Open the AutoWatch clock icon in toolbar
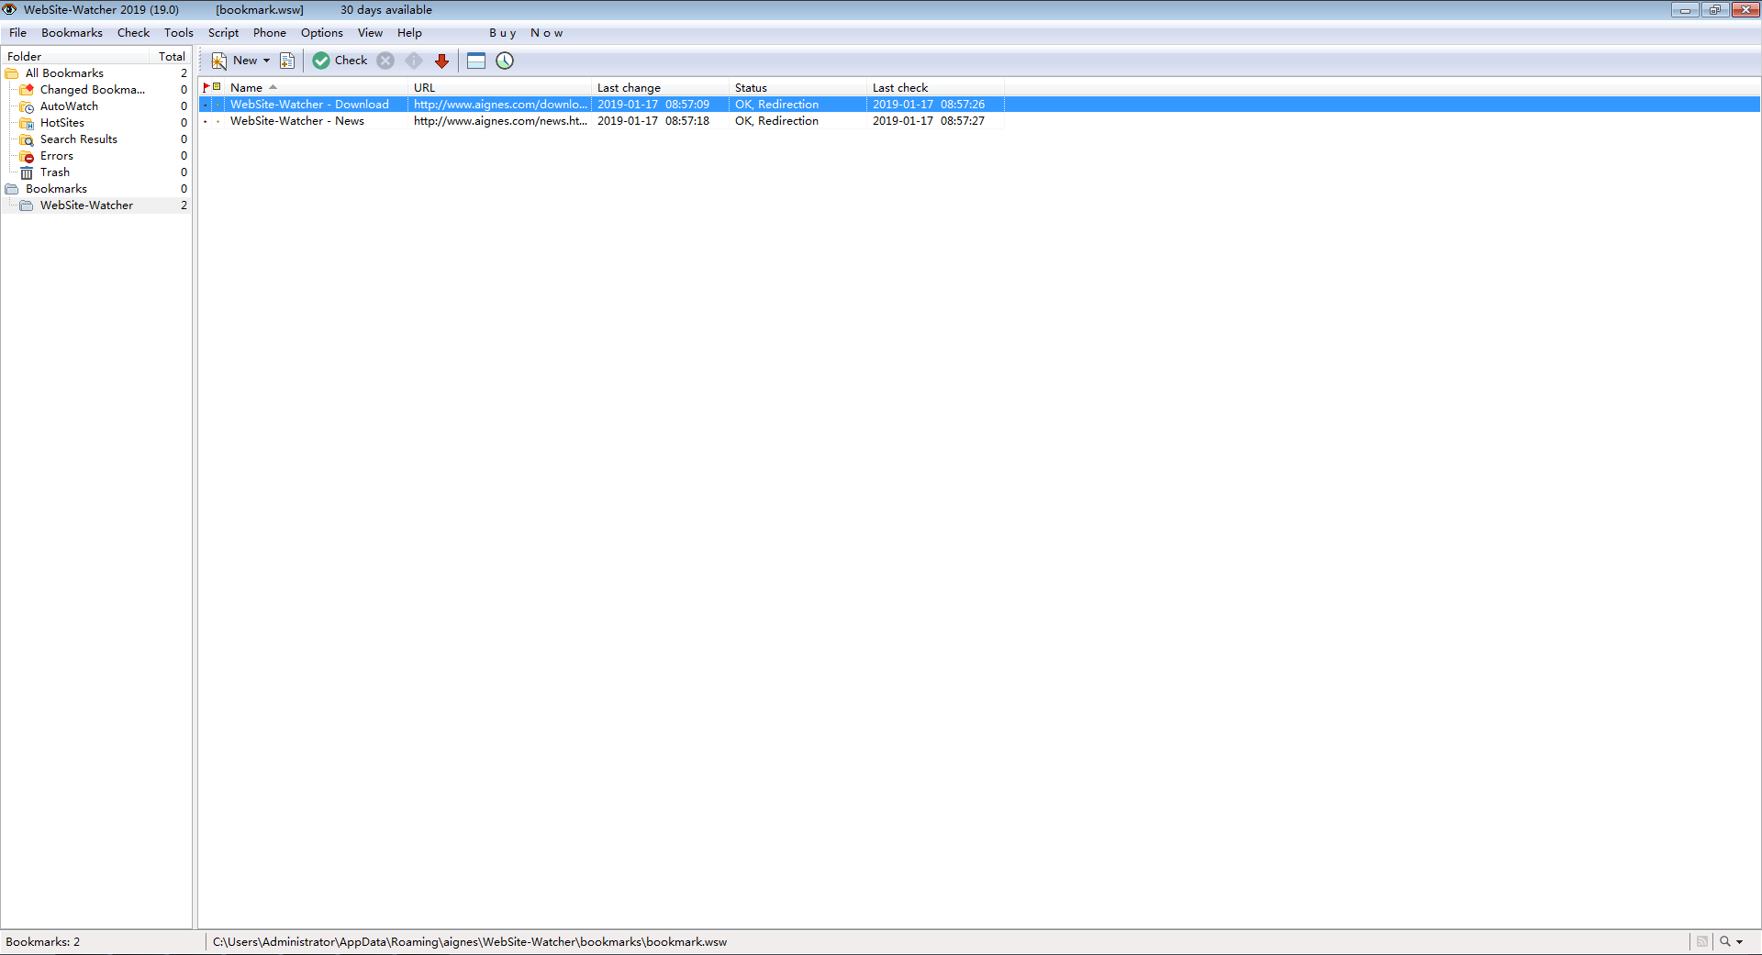Image resolution: width=1762 pixels, height=955 pixels. coord(505,61)
